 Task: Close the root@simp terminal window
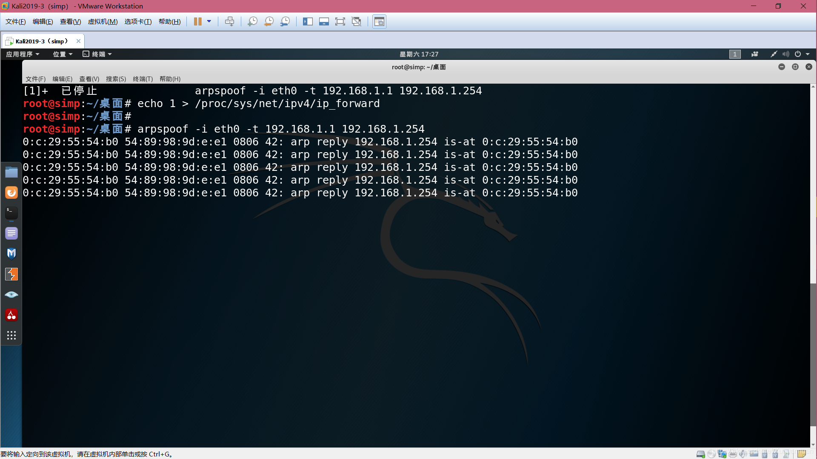[809, 67]
